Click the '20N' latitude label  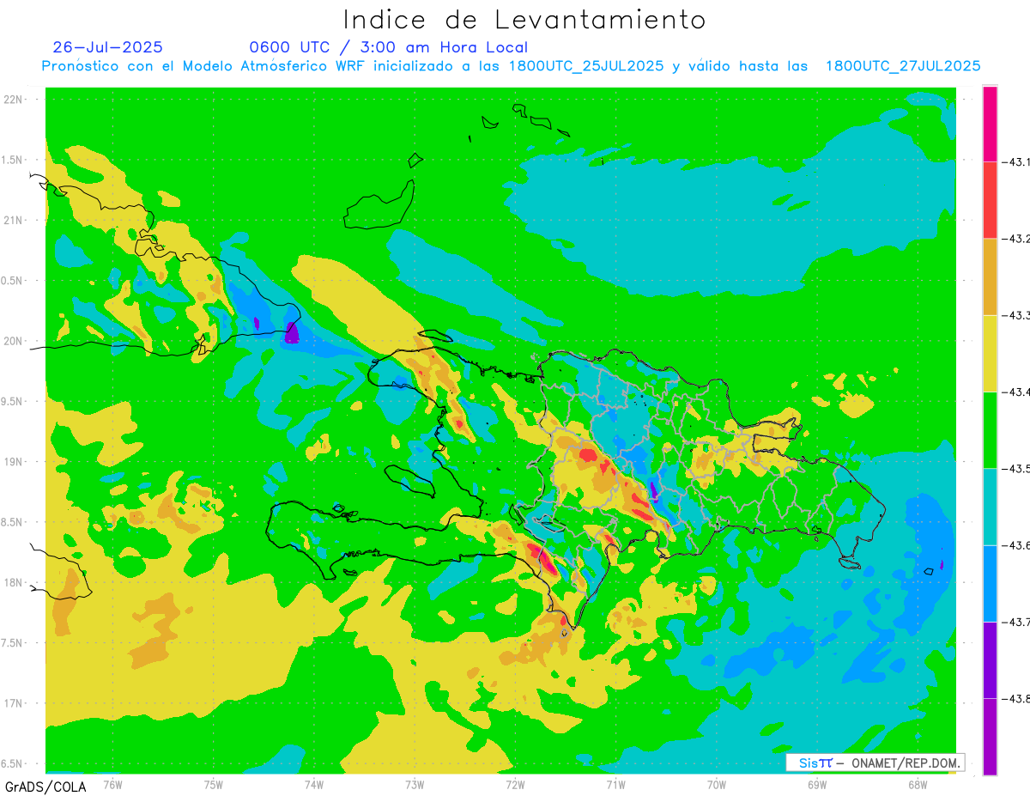pos(15,341)
